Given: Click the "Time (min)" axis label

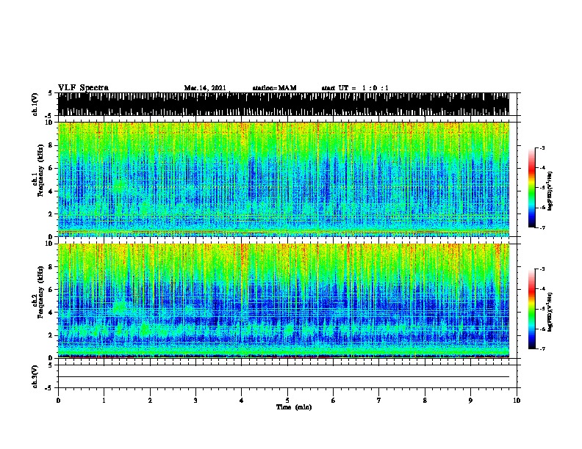Looking at the screenshot, I should tap(294, 407).
